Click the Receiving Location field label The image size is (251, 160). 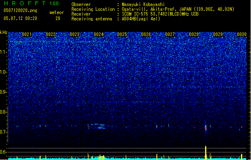pos(93,9)
